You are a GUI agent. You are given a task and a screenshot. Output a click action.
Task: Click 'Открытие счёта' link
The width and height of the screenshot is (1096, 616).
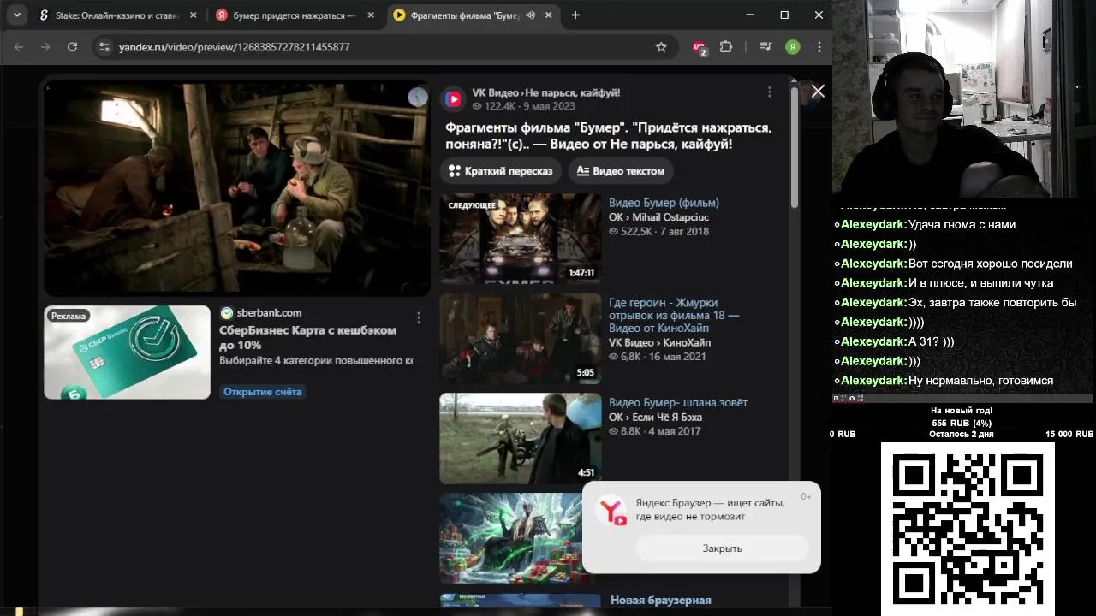click(x=263, y=392)
